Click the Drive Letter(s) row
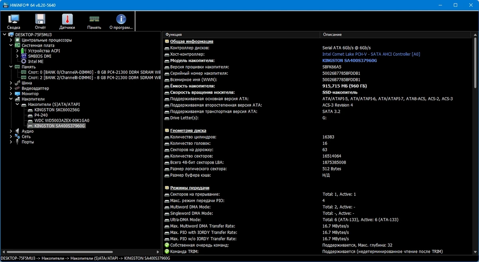Image resolution: width=479 pixels, height=262 pixels. (317, 118)
